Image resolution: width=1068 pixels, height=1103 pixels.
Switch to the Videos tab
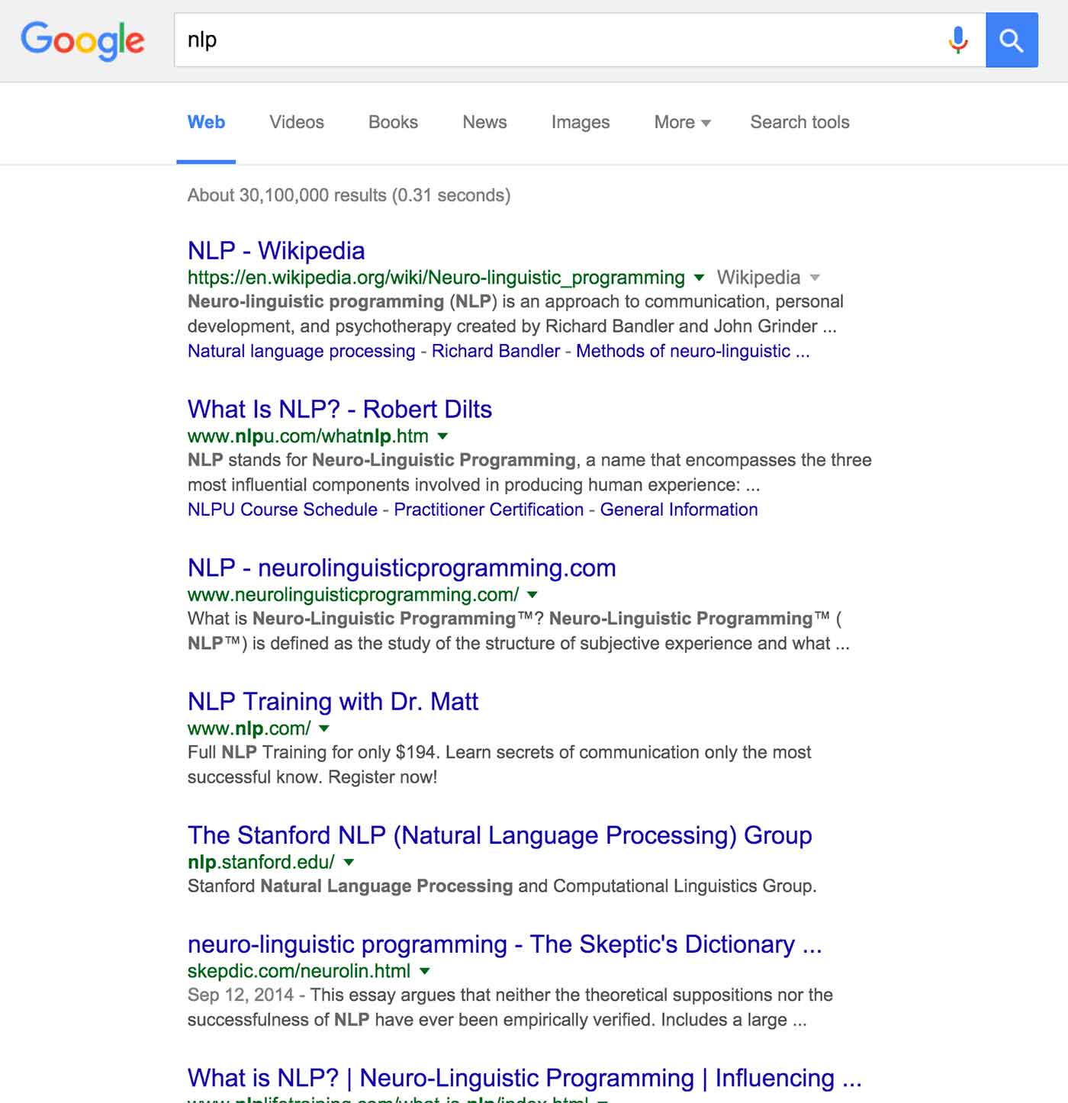coord(297,122)
